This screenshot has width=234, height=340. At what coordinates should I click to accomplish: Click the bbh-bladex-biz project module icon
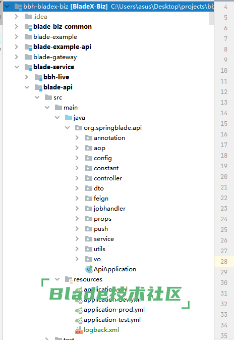18,7
